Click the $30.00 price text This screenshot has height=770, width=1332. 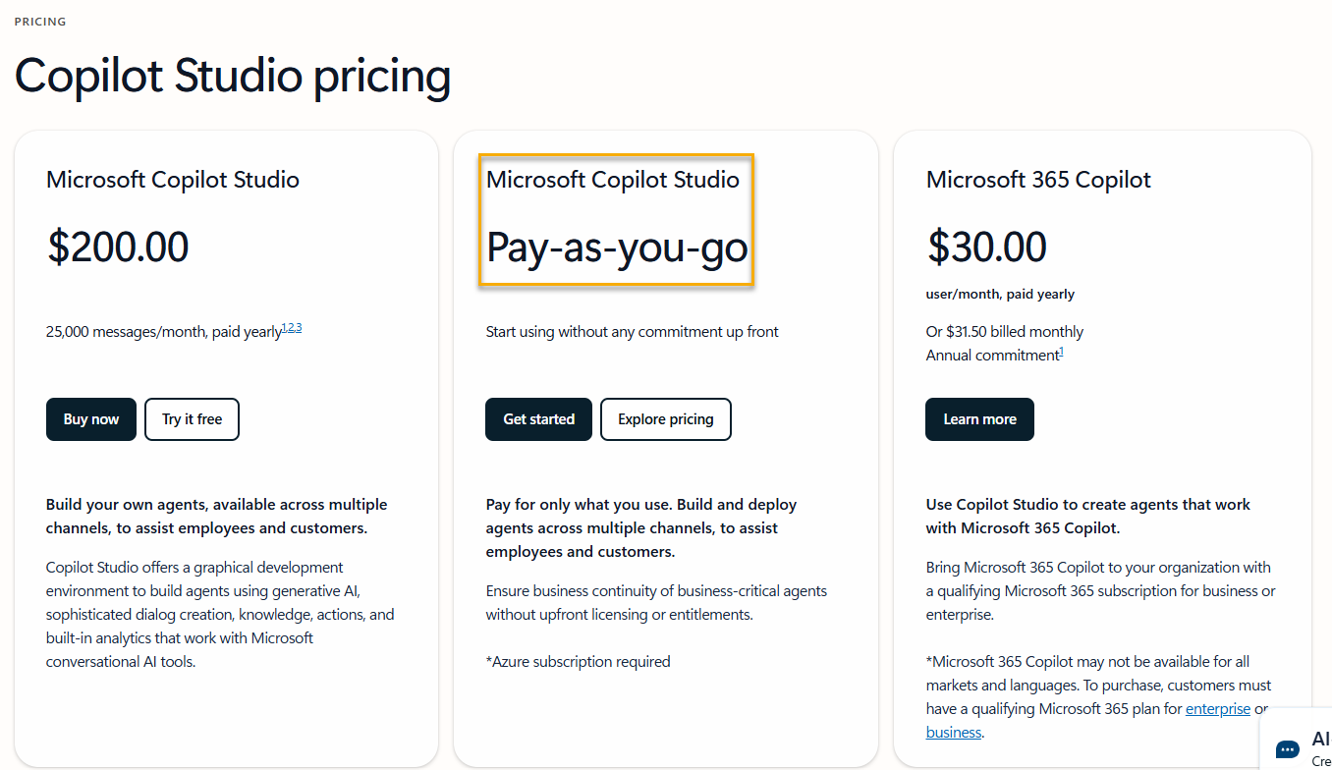tap(987, 247)
